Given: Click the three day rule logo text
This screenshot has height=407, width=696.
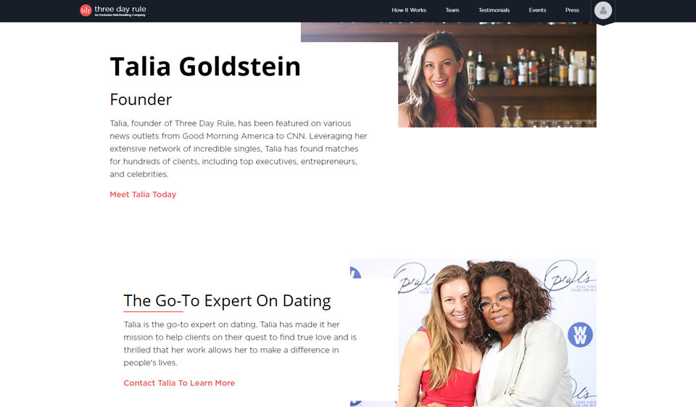Looking at the screenshot, I should point(120,9).
